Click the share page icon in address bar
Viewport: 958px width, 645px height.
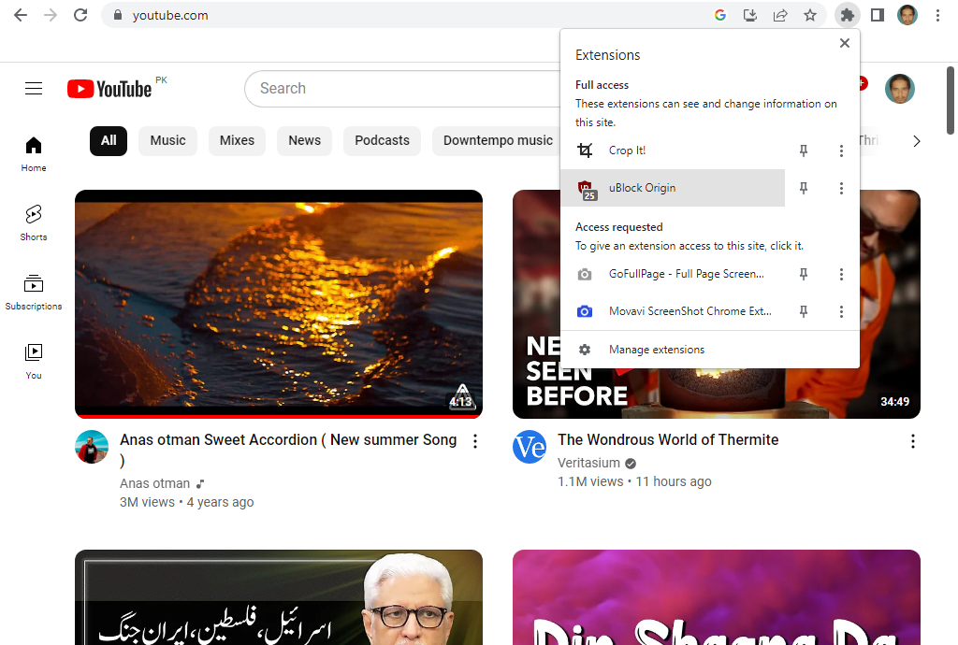(780, 15)
